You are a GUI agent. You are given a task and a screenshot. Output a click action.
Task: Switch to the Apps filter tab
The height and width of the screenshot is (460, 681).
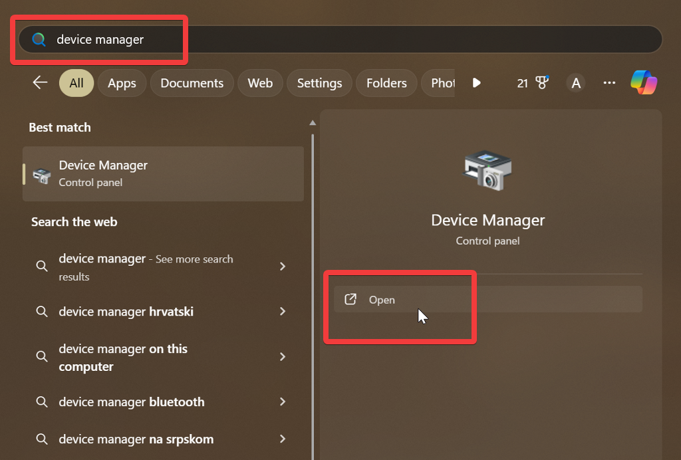pyautogui.click(x=122, y=82)
